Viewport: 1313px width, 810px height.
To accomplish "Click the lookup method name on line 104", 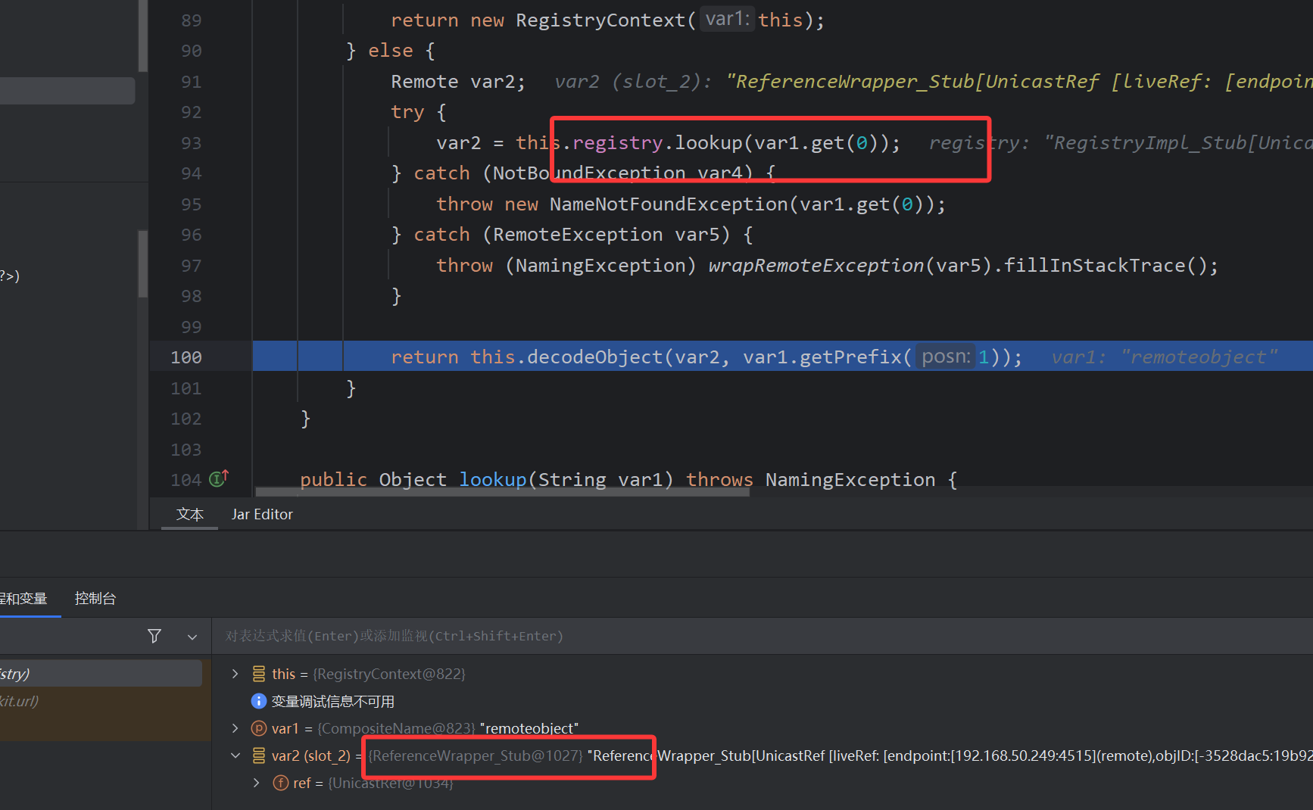I will [x=492, y=480].
